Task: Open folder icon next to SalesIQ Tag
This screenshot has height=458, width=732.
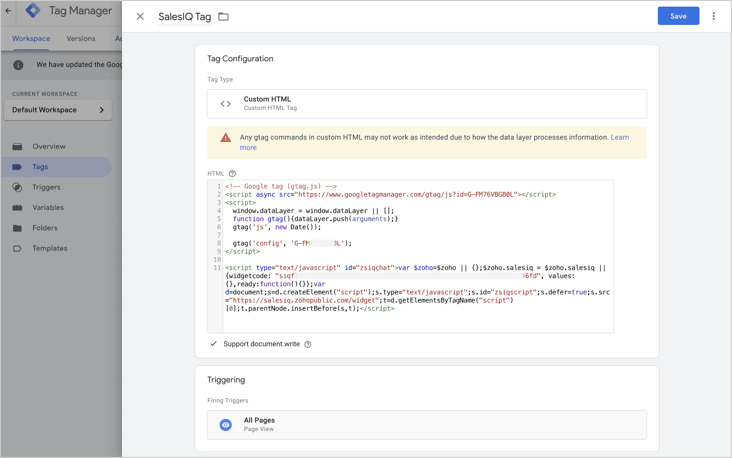Action: pos(223,17)
